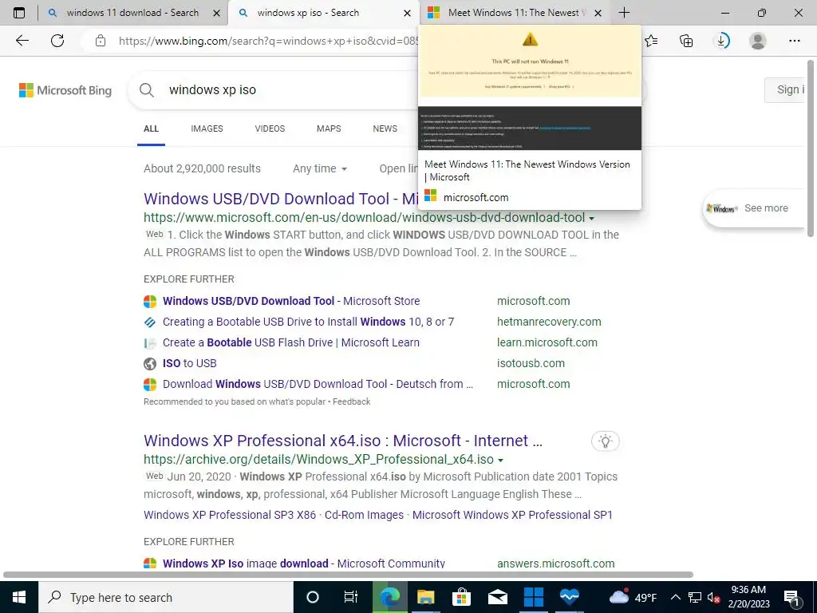Open the Favorites star list icon

click(x=651, y=41)
